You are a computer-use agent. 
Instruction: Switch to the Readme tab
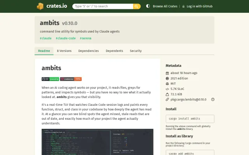(44, 51)
